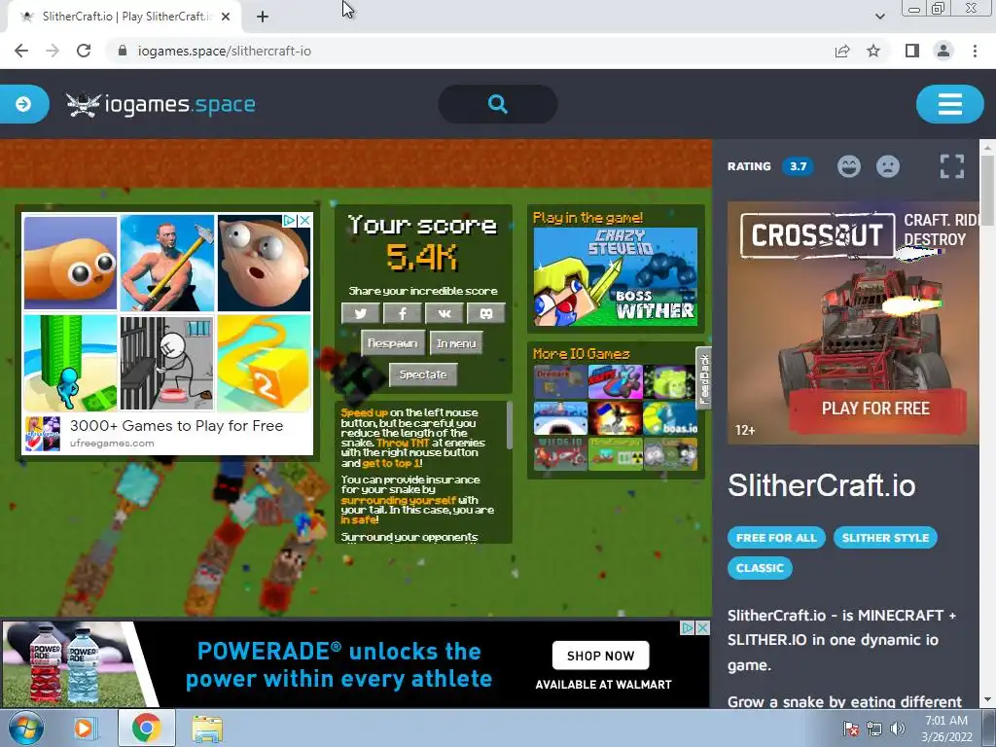996x747 pixels.
Task: Click Shop Now on Powerade ad
Action: click(x=600, y=656)
